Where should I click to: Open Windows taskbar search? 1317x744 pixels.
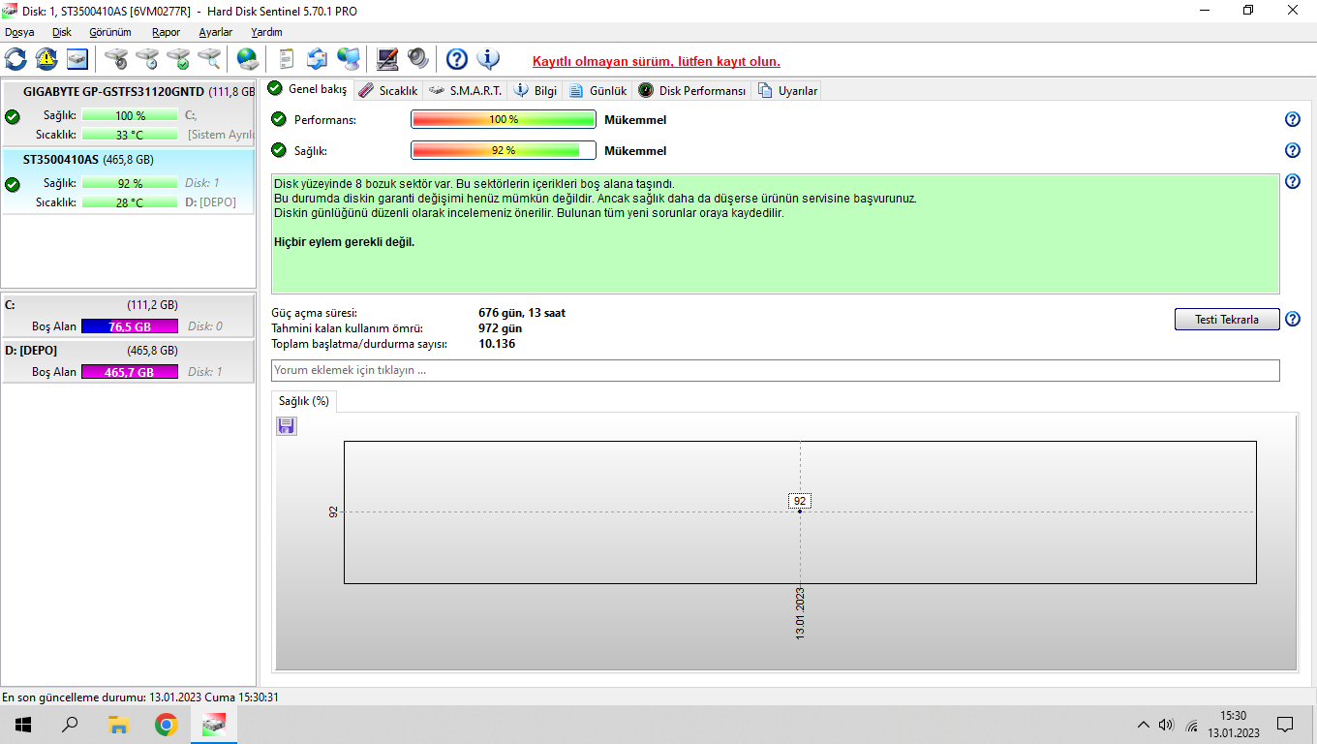point(70,725)
